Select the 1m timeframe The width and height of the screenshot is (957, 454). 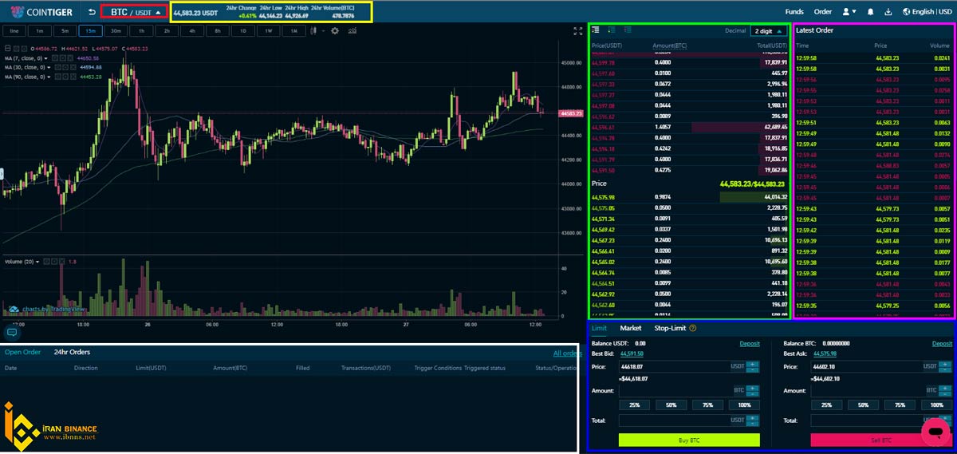40,30
